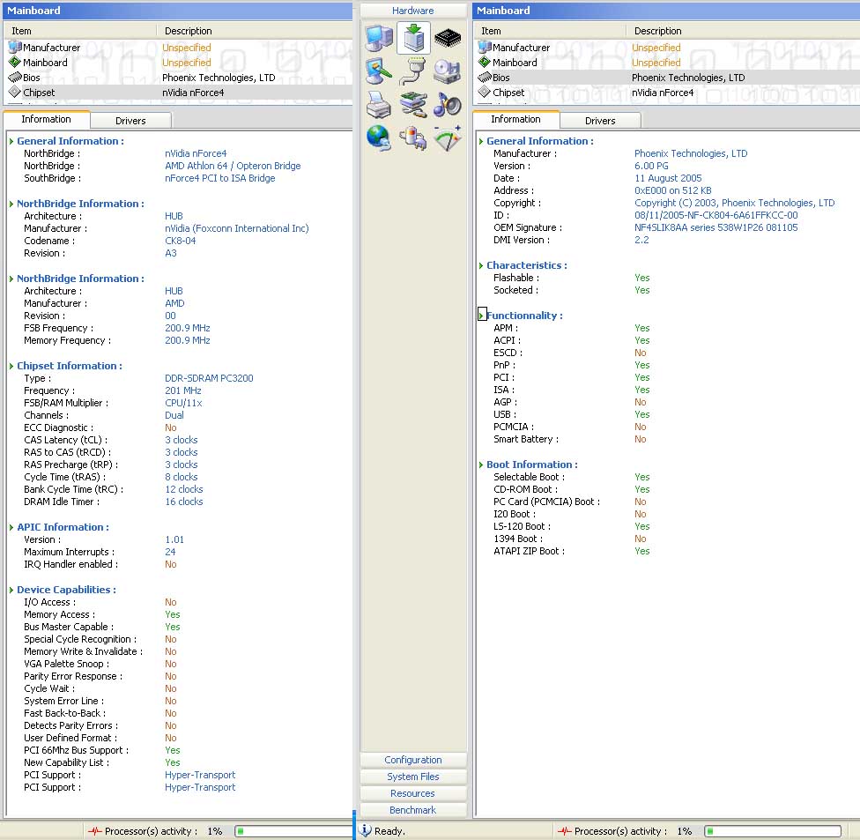The image size is (860, 840).
Task: Click left status bar processor activity pulse icon
Action: coord(95,831)
